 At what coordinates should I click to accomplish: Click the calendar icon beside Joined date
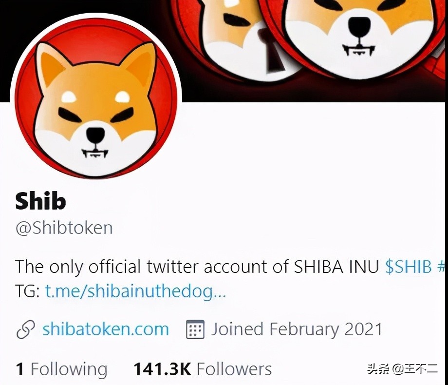[x=195, y=329]
